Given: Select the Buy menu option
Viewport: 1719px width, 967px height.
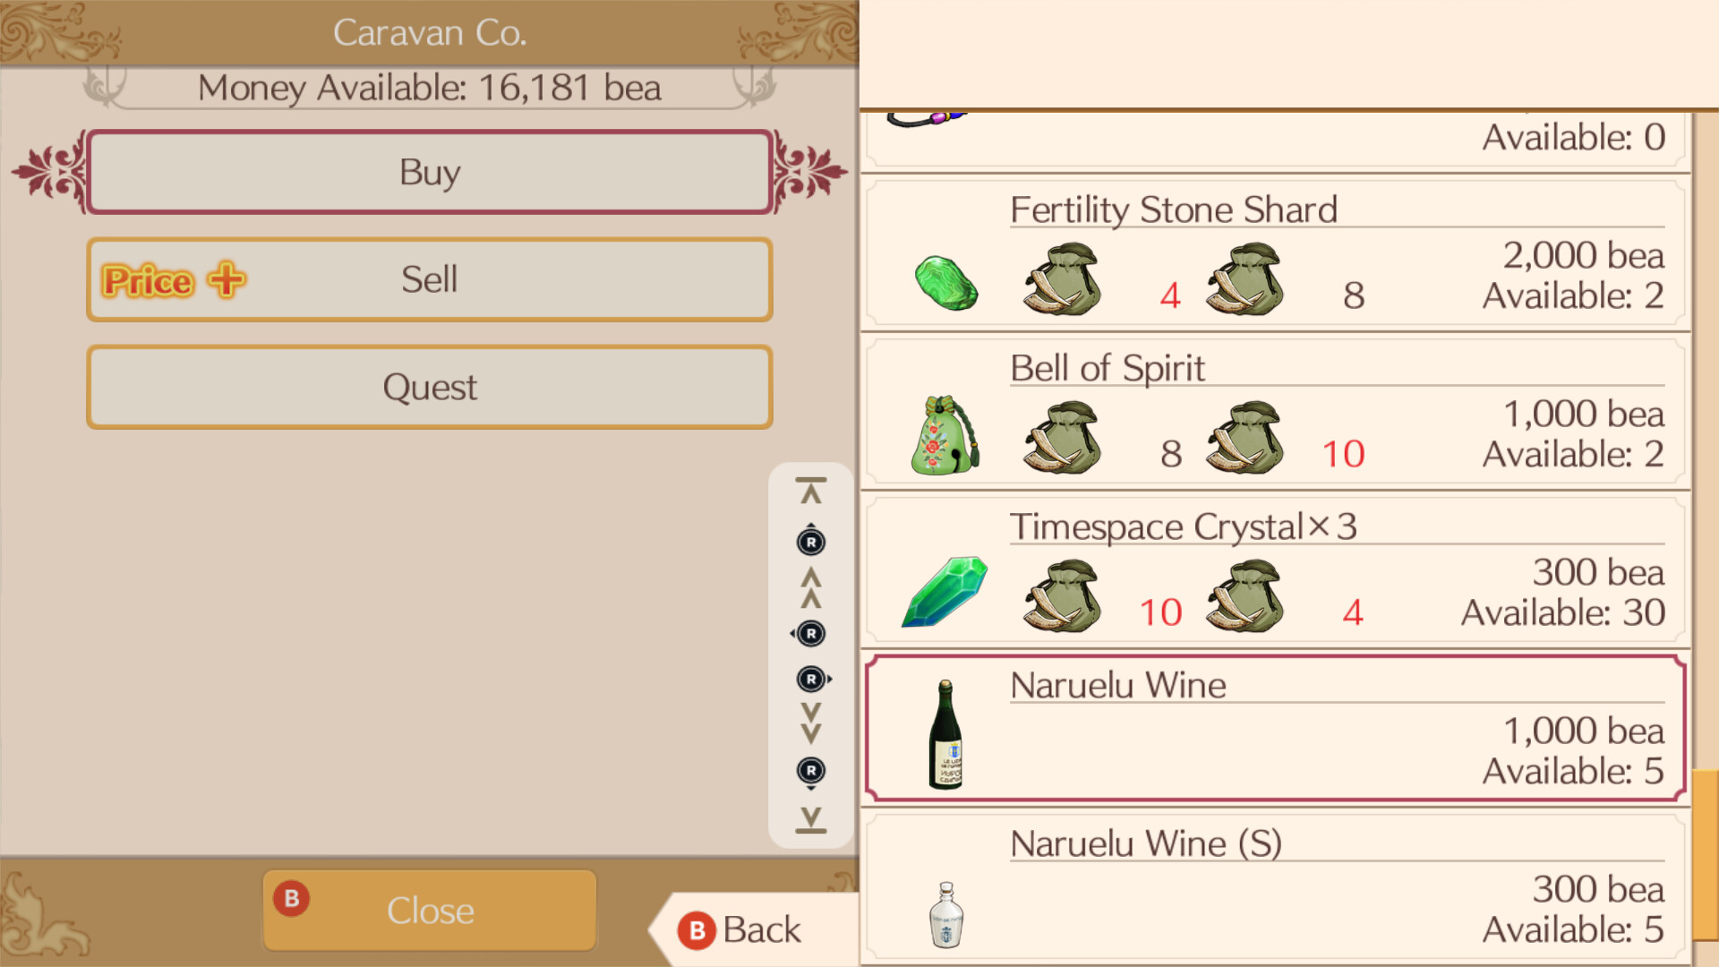Looking at the screenshot, I should pos(430,172).
